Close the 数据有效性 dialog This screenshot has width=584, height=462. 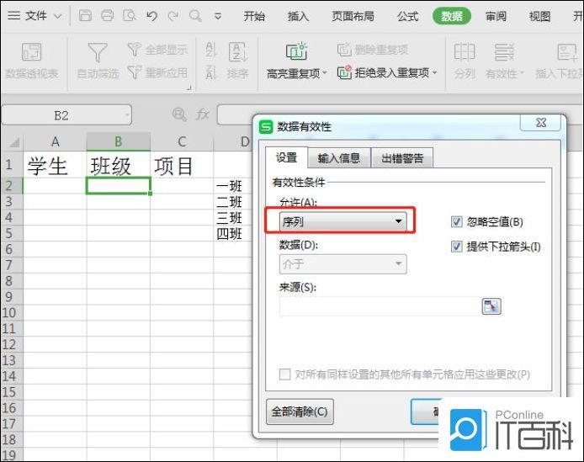click(x=540, y=123)
